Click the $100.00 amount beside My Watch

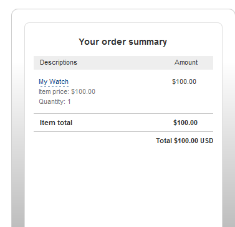pyautogui.click(x=184, y=81)
